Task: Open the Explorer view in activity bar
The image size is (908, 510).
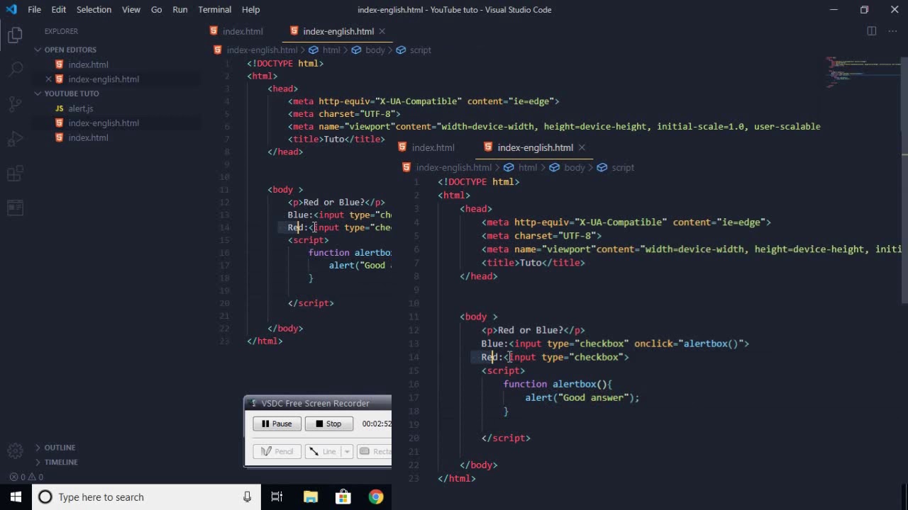Action: pos(15,35)
